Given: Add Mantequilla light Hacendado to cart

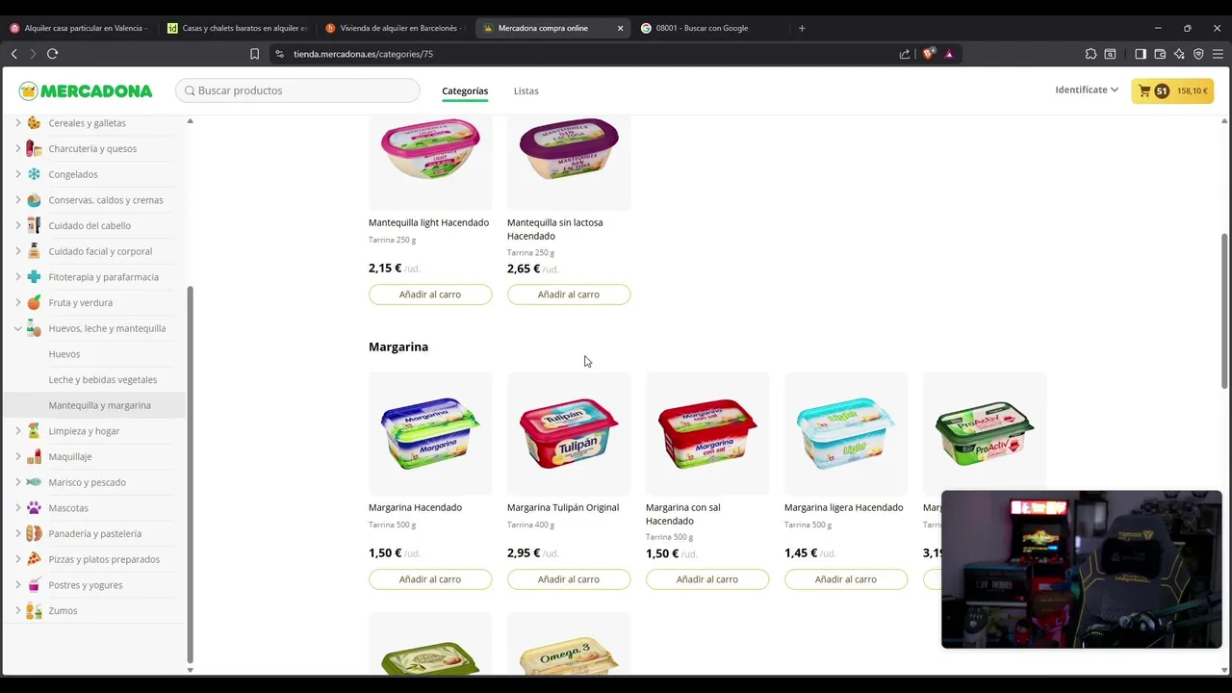Looking at the screenshot, I should (430, 295).
